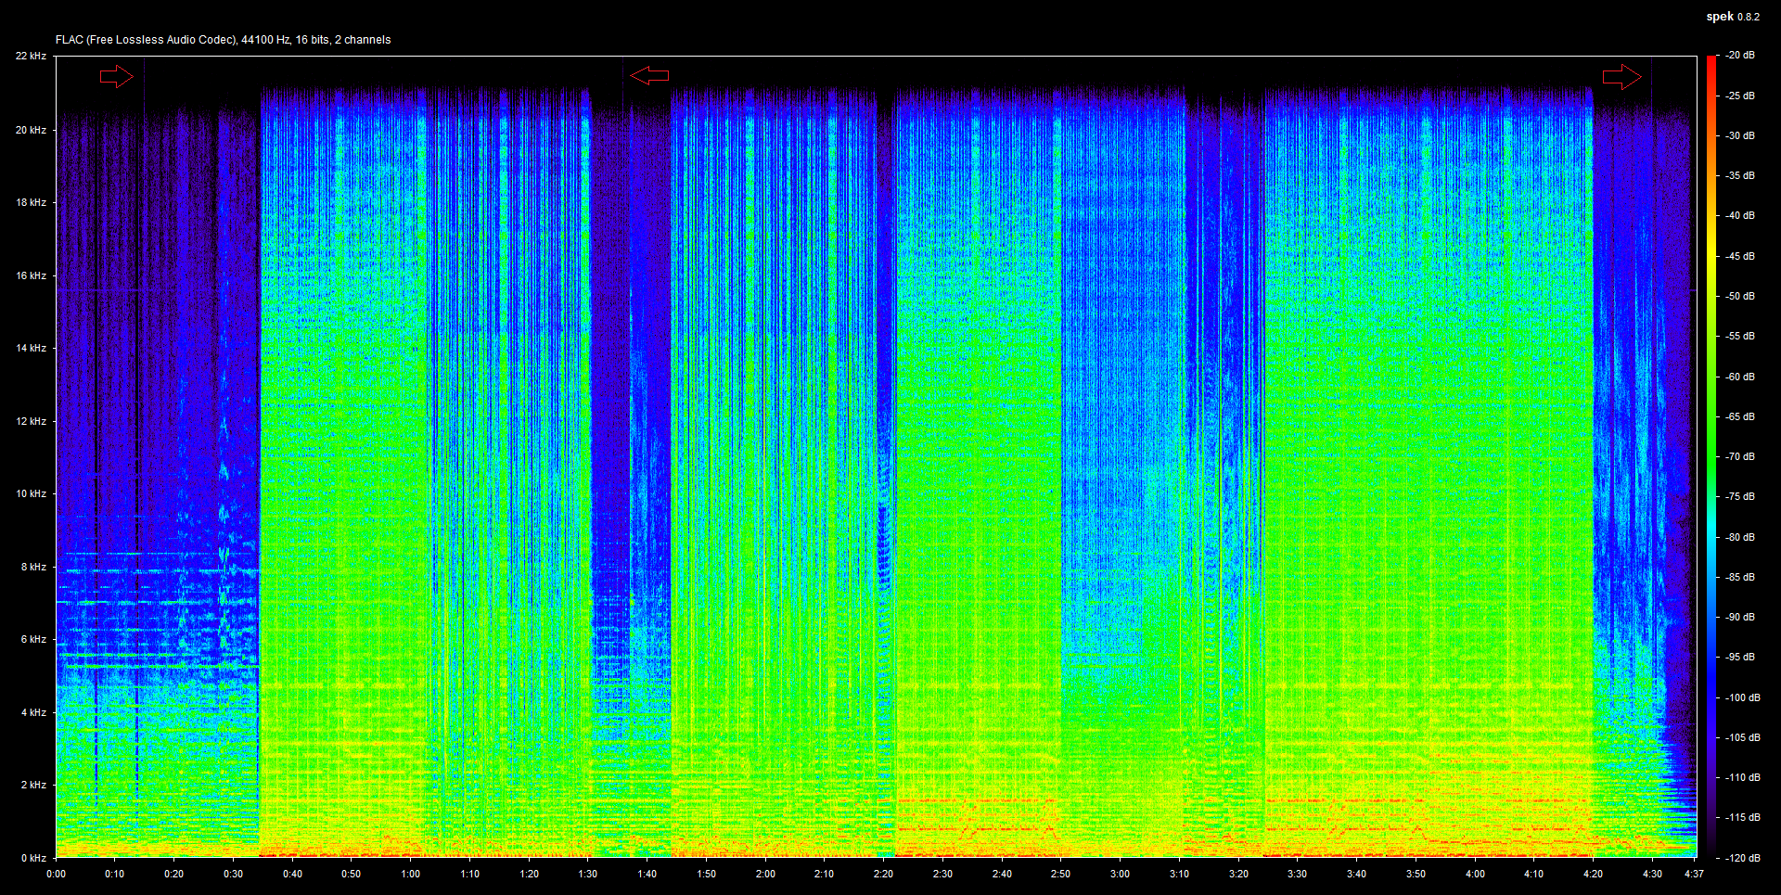Image resolution: width=1781 pixels, height=895 pixels.
Task: Click the '-50 dB' legend label
Action: [x=1740, y=296]
